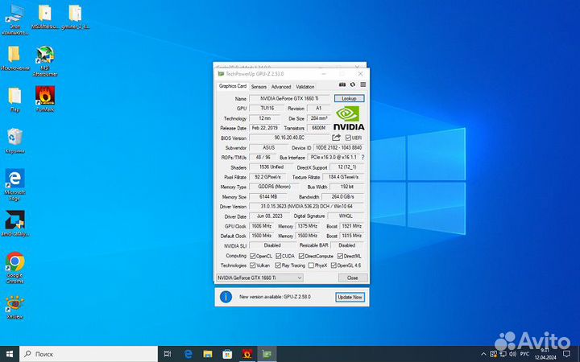The image size is (580, 362).
Task: Click the Subvendor value ASUS
Action: 268,147
